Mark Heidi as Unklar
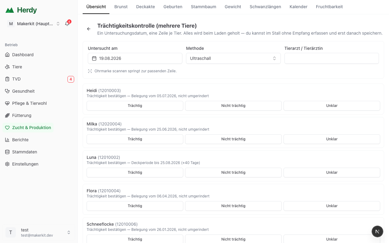Screen dimensions: 389x243 tap(332, 106)
